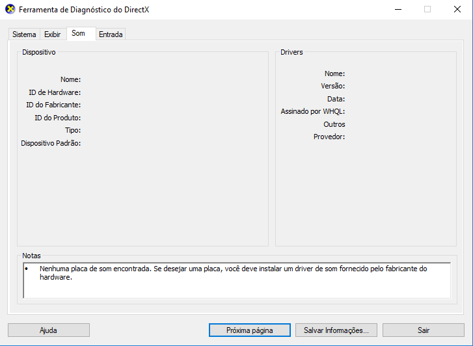This screenshot has height=346, width=473.
Task: Click the 'Nome:' label in Dispositivo group
Action: click(70, 79)
